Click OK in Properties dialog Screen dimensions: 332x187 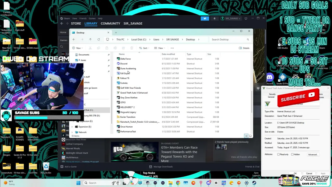click(x=295, y=173)
